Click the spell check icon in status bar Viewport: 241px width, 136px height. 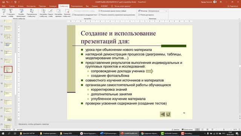(x=14, y=130)
